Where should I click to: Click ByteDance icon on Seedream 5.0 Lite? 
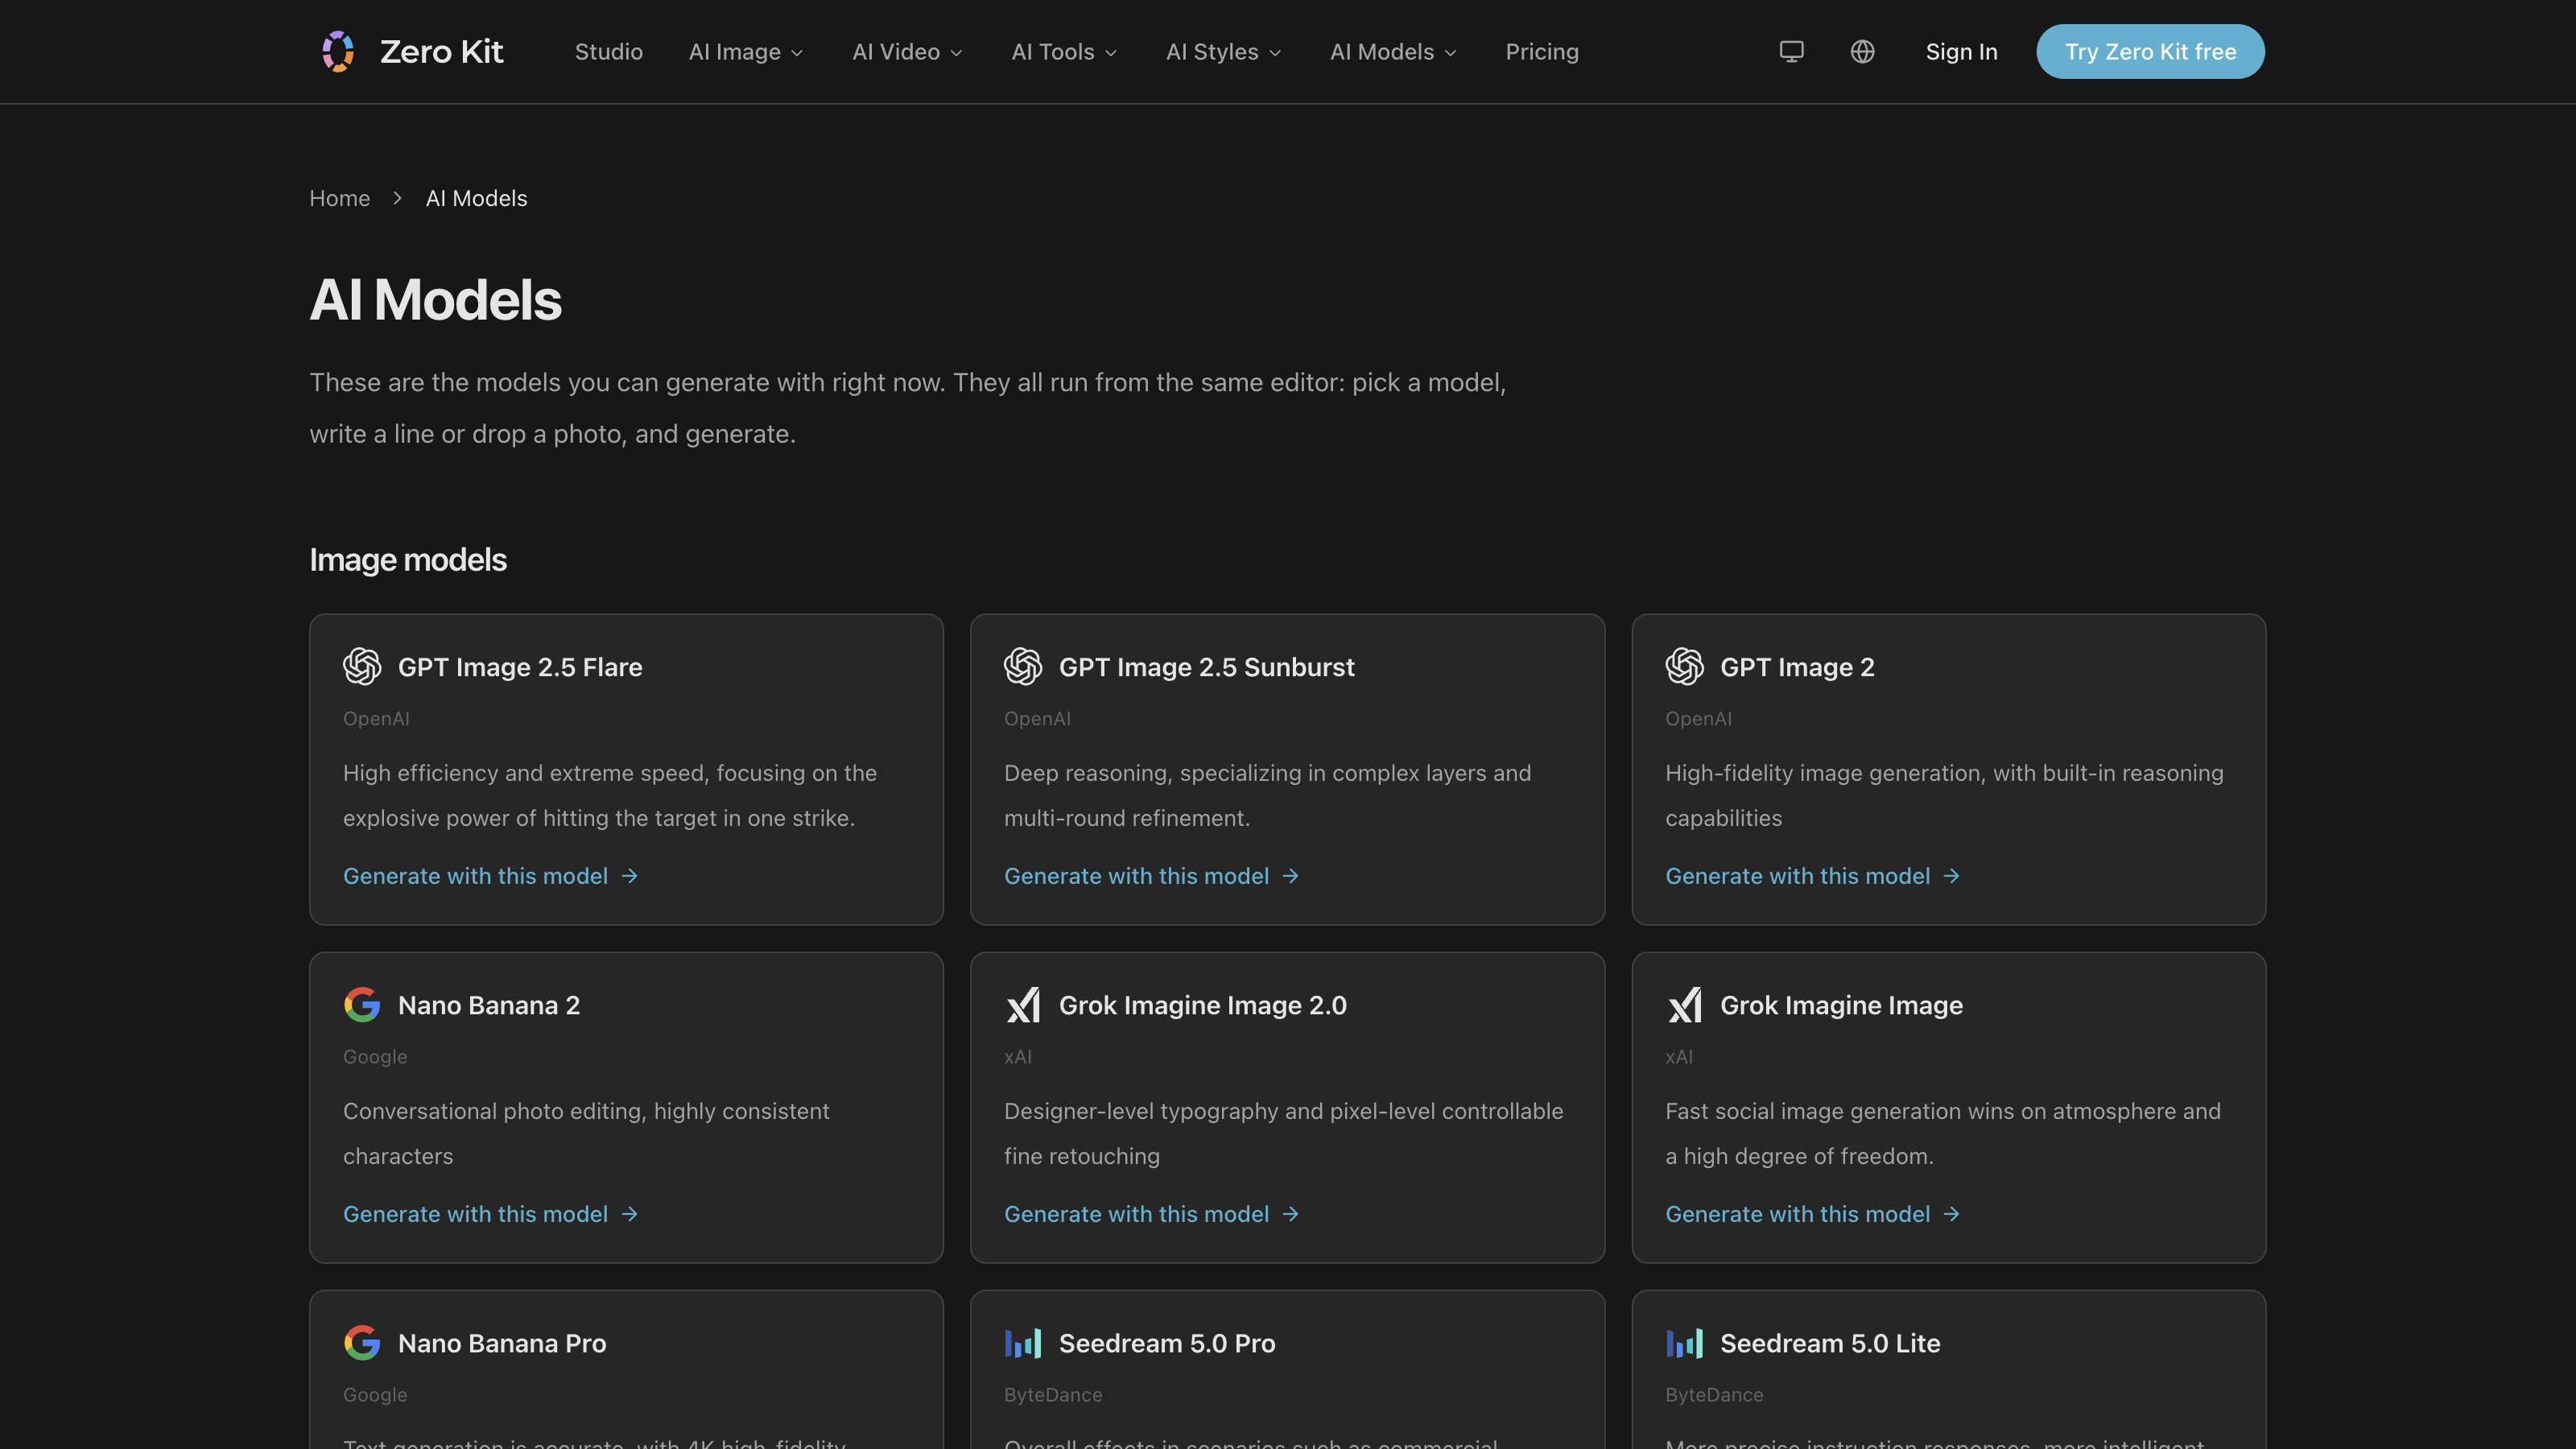(x=1684, y=1342)
